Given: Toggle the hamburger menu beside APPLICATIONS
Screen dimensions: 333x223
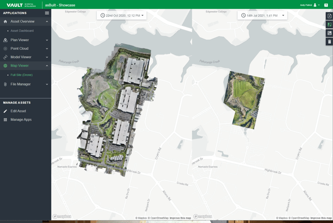Looking at the screenshot, I should coord(47,13).
